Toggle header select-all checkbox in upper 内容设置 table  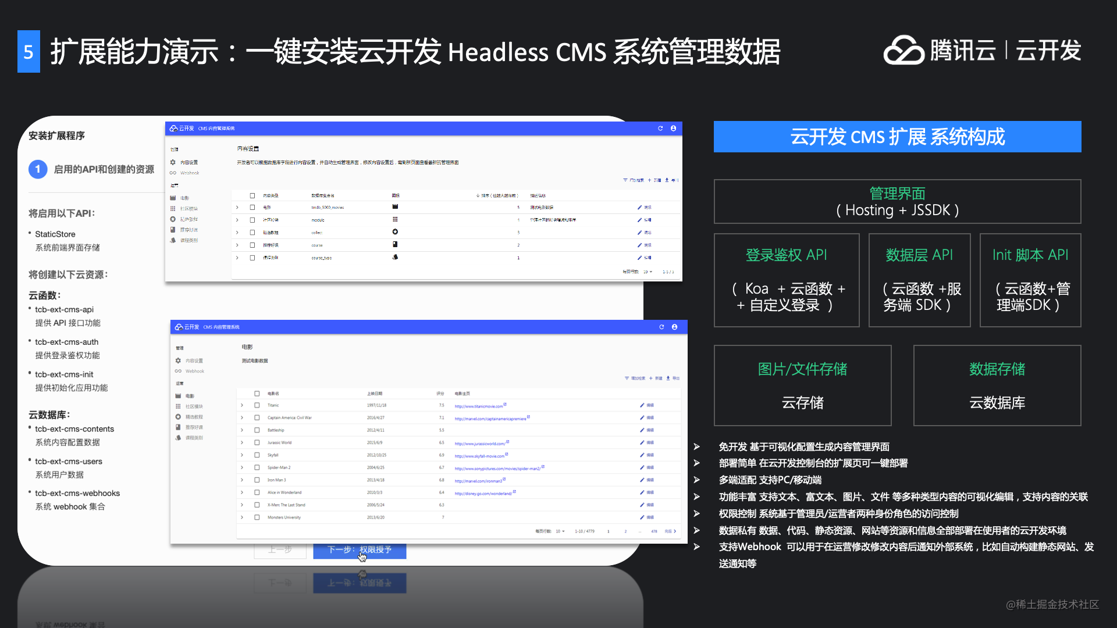[252, 196]
